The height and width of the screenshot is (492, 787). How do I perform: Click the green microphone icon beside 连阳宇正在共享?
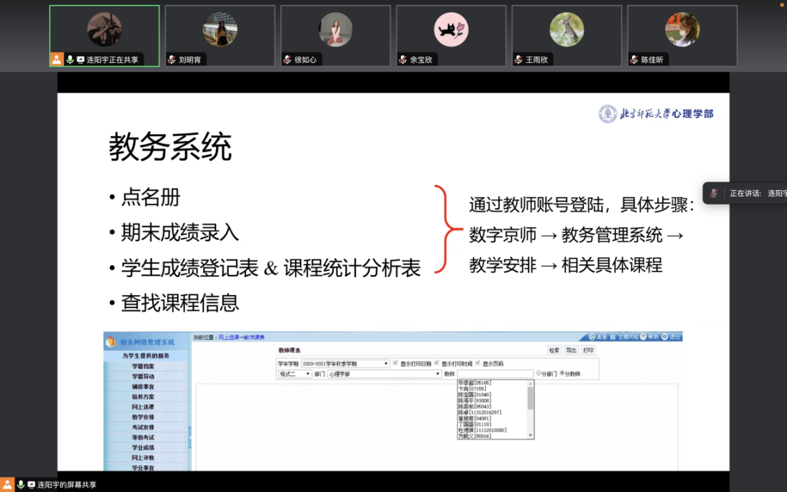point(70,60)
